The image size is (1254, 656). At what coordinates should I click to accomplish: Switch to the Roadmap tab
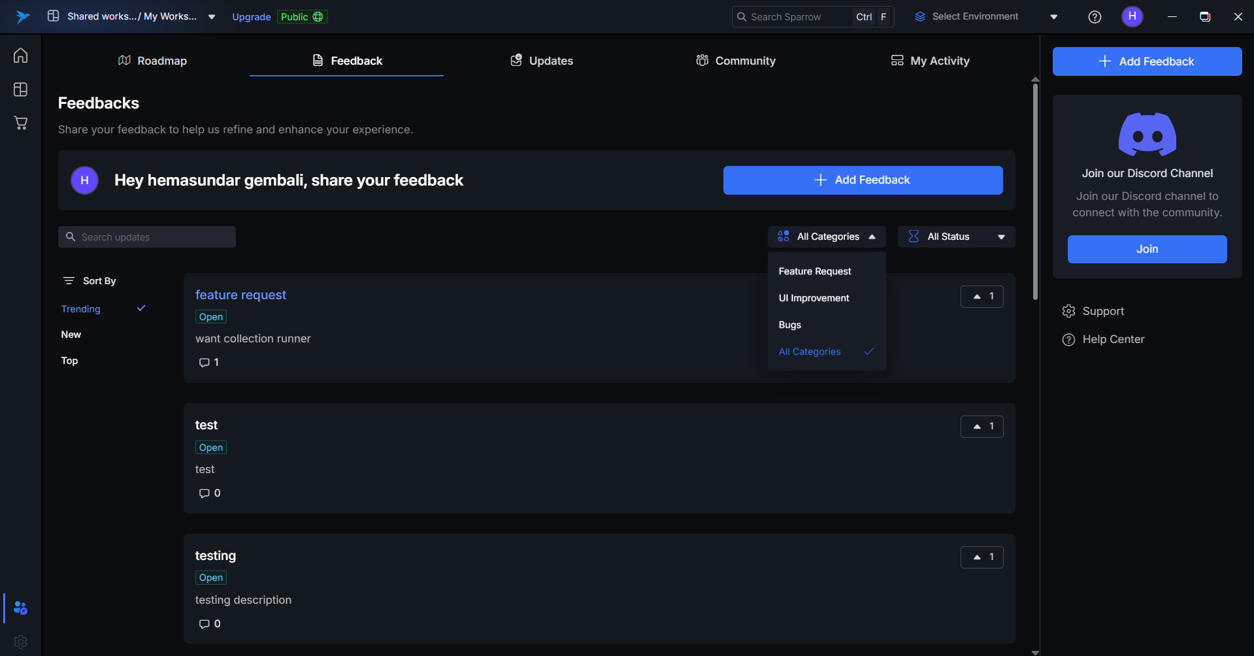(152, 61)
